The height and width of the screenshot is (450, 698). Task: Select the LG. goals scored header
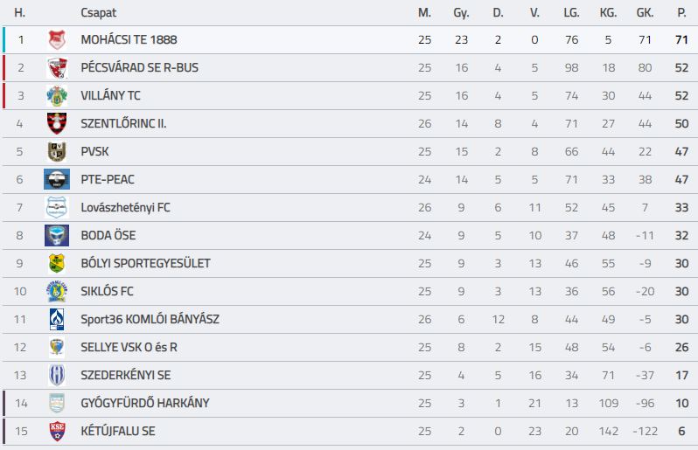pos(571,13)
